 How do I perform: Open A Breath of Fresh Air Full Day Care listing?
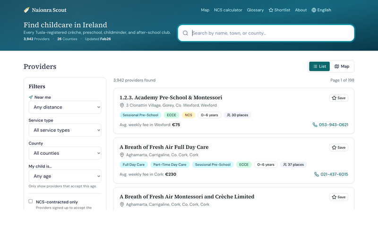[164, 147]
